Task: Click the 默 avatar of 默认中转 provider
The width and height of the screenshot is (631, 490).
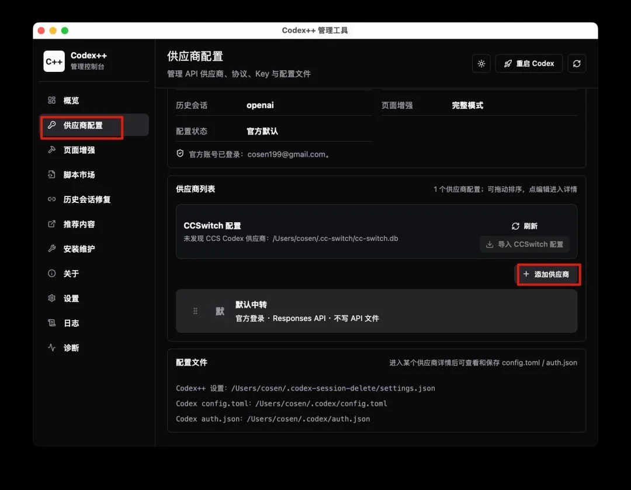Action: point(220,311)
